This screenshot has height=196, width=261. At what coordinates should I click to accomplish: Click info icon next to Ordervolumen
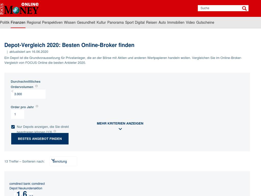click(36, 86)
